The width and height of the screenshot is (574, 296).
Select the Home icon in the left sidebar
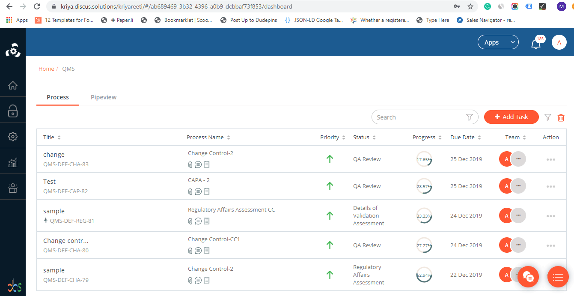[x=13, y=85]
